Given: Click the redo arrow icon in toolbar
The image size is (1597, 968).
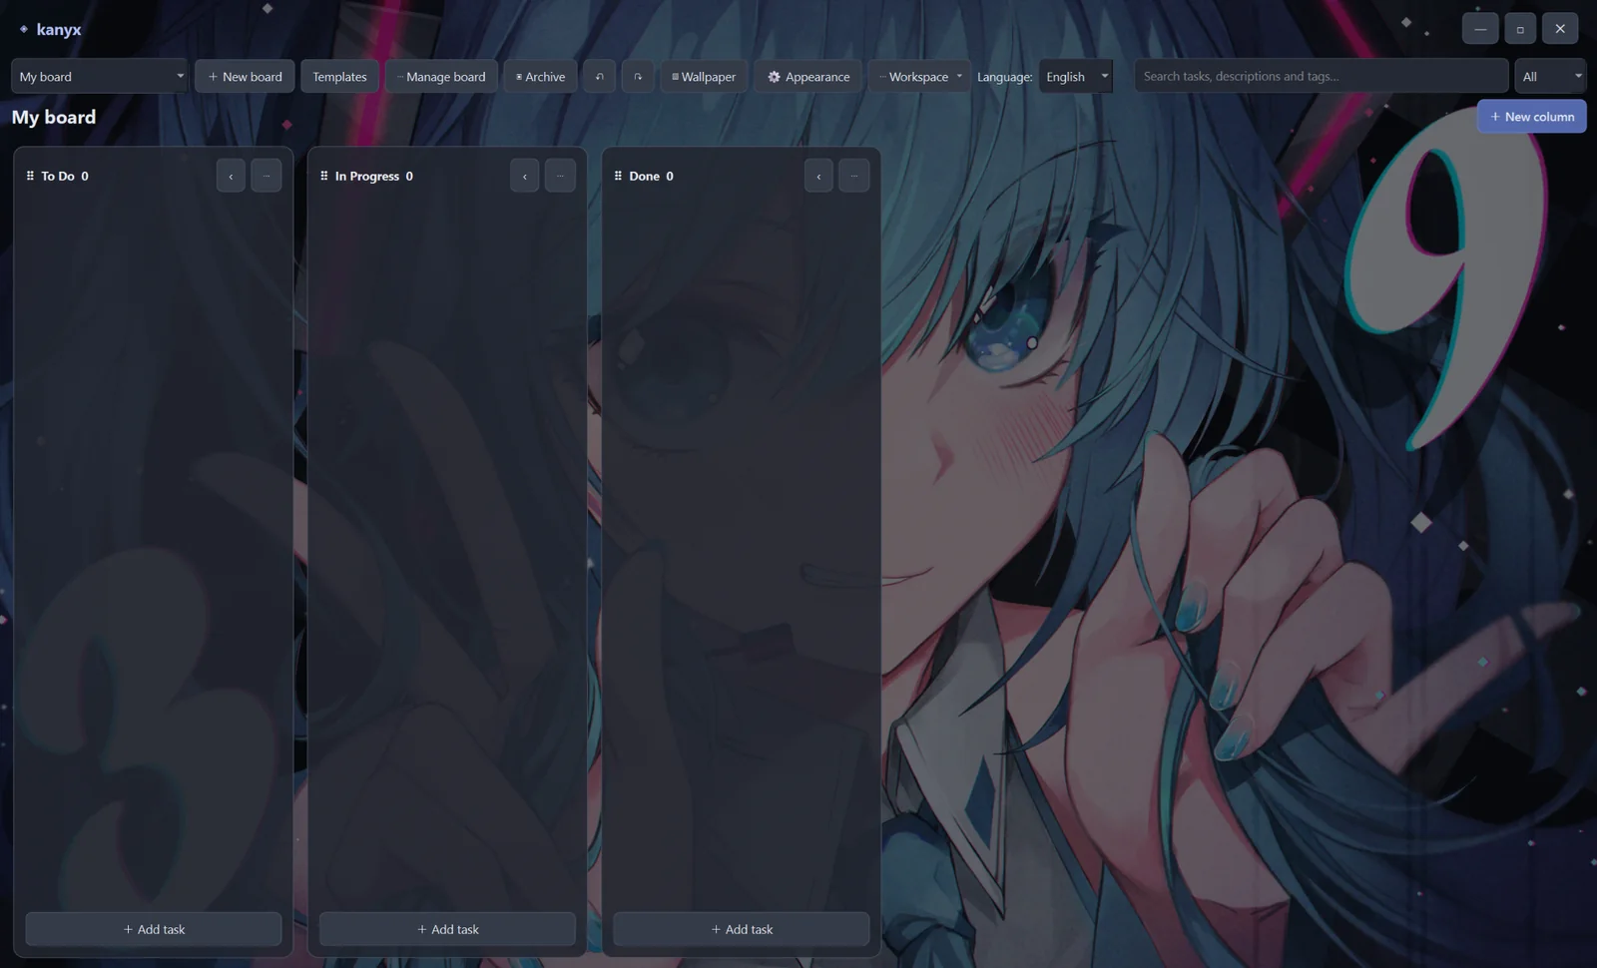Looking at the screenshot, I should [638, 77].
